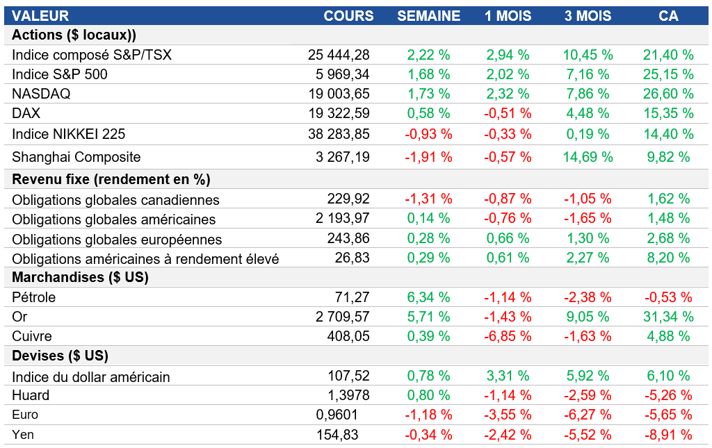Viewport: 712px width, 448px height.
Task: Select the Yen price value 154,83
Action: click(348, 435)
